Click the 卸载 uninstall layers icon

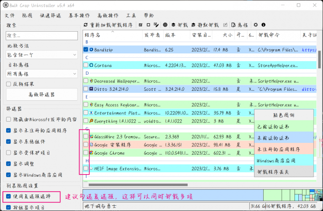click(x=173, y=25)
